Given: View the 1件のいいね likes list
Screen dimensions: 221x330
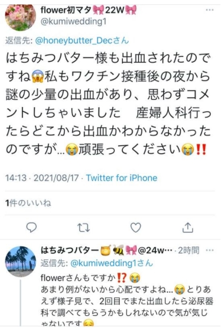Looking at the screenshot, I should click(x=28, y=203).
